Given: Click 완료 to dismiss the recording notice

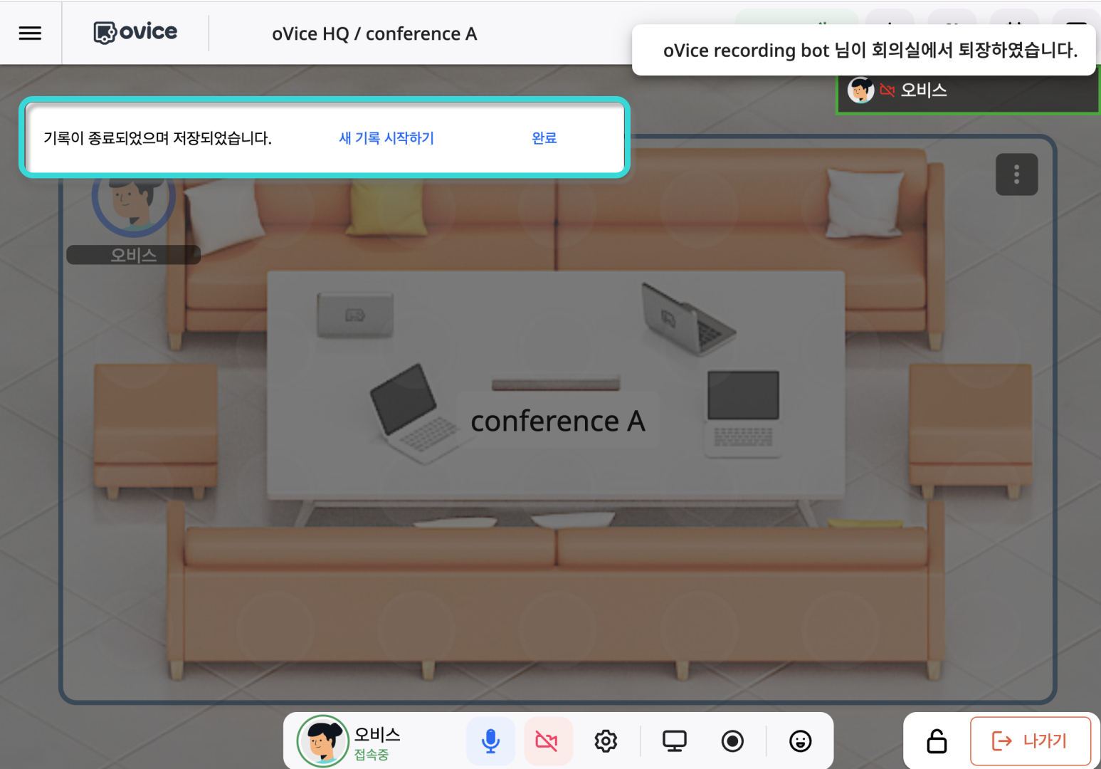Looking at the screenshot, I should tap(544, 138).
